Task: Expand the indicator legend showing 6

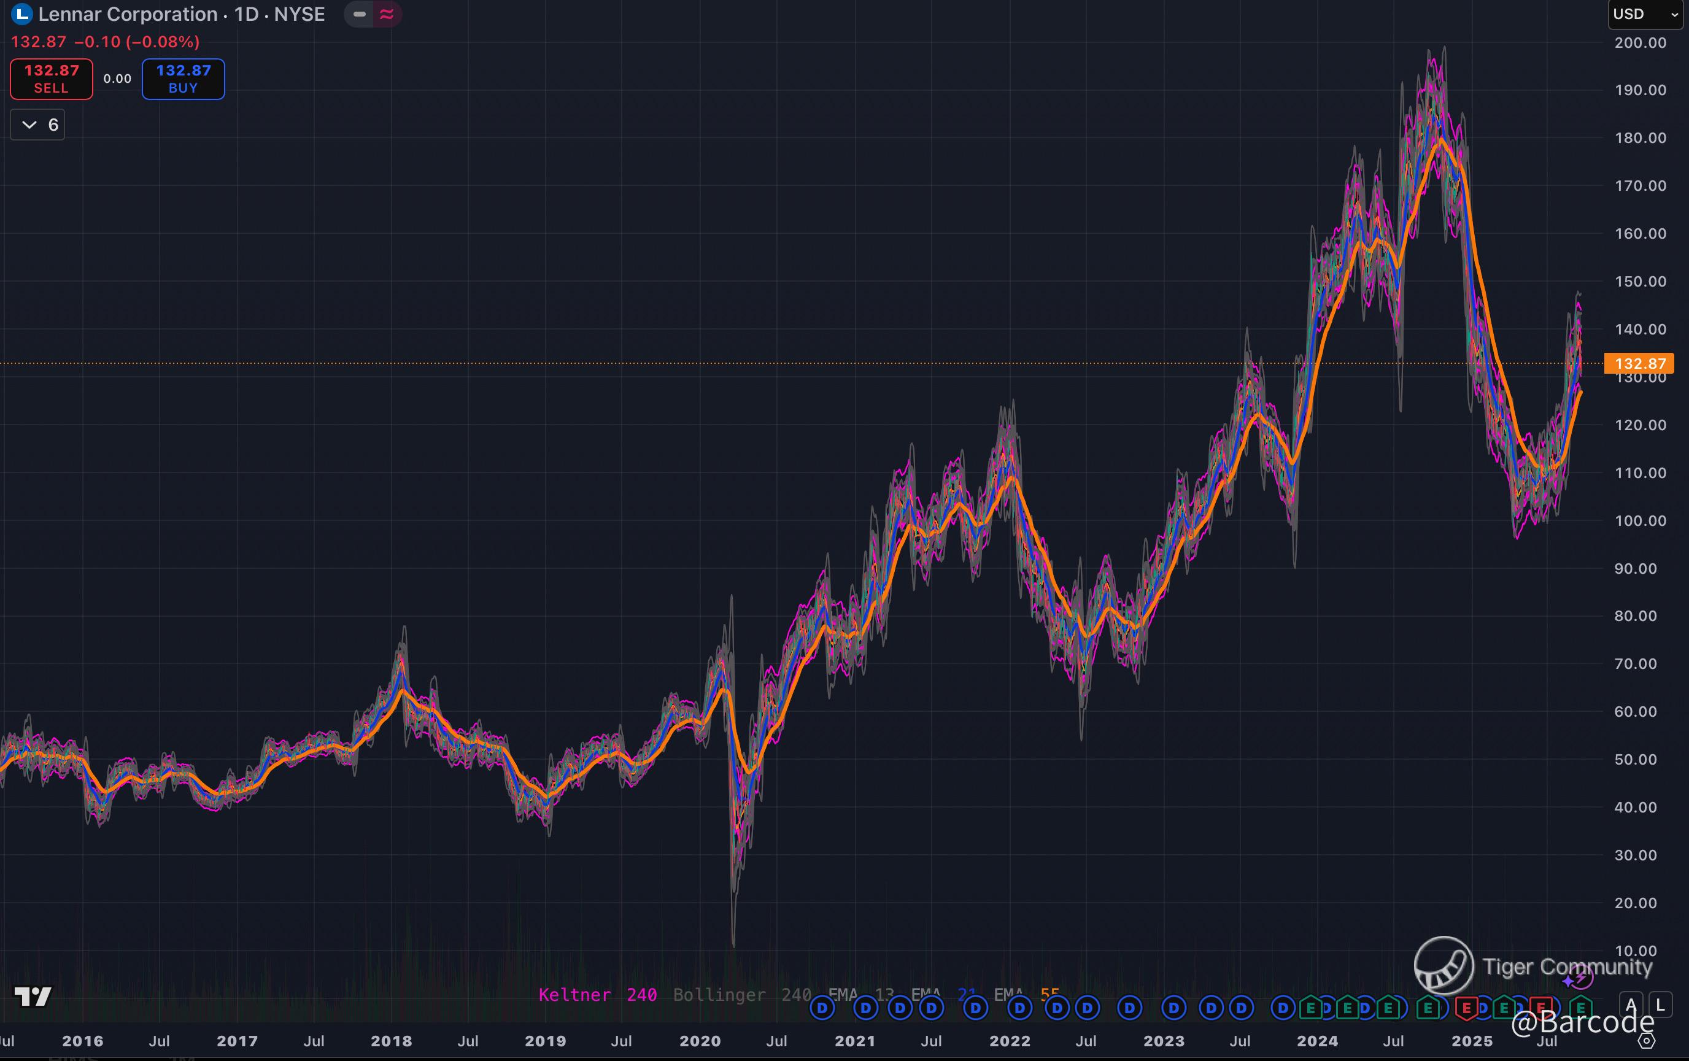Action: tap(38, 125)
